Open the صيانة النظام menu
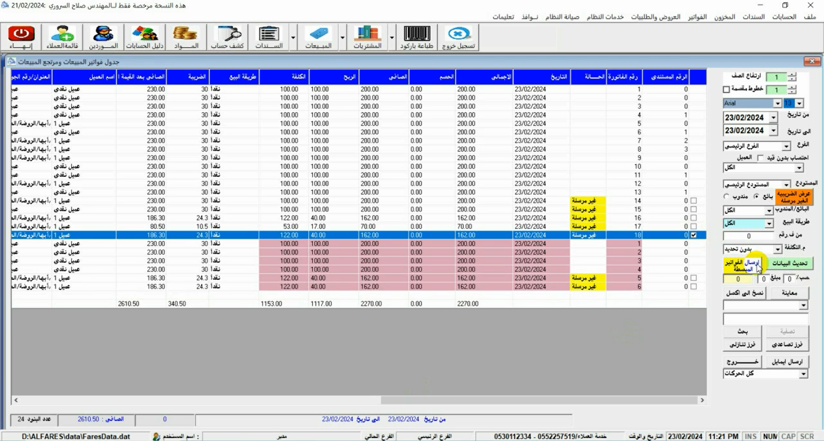This screenshot has height=441, width=824. coord(563,17)
